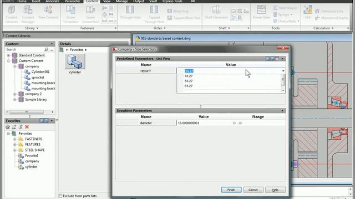Select Cylinder 001 in content tree
The width and height of the screenshot is (355, 199).
40,72
